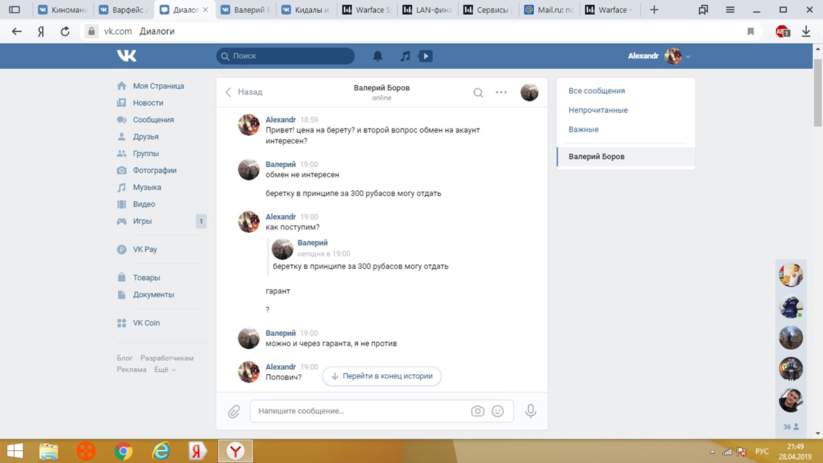Open the VK music note icon

click(x=404, y=56)
